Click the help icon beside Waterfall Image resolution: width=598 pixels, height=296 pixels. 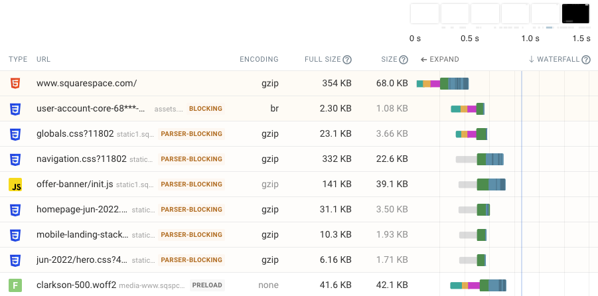[x=586, y=60]
